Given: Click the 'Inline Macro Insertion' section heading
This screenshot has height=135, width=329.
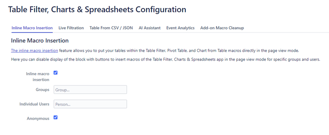Looking at the screenshot, I should pos(40,41).
